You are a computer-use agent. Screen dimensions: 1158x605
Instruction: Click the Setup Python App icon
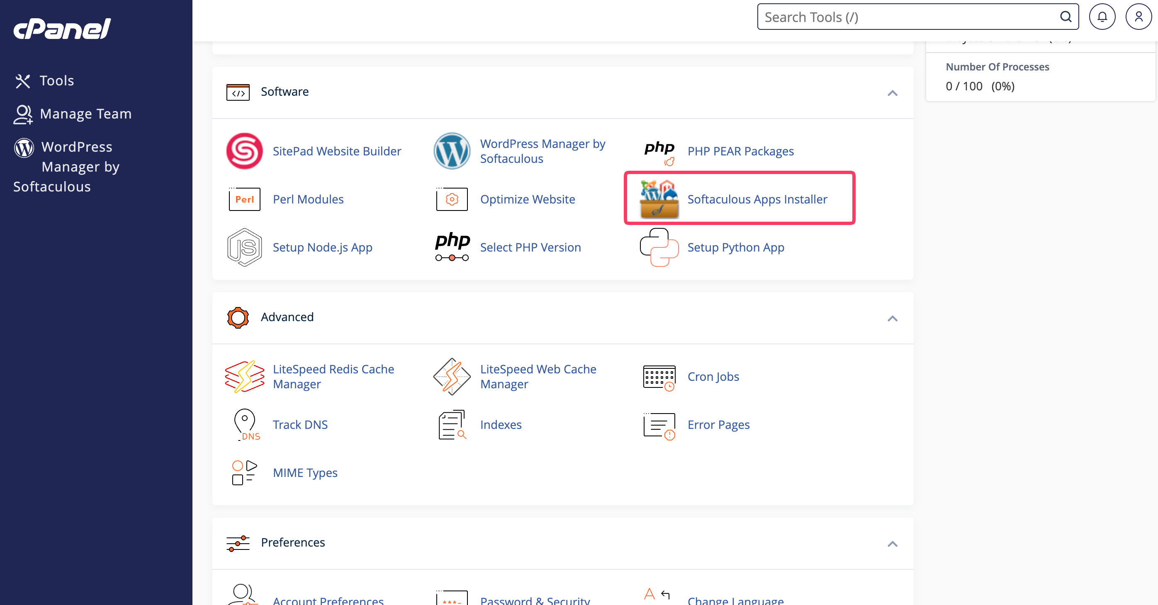pos(659,247)
